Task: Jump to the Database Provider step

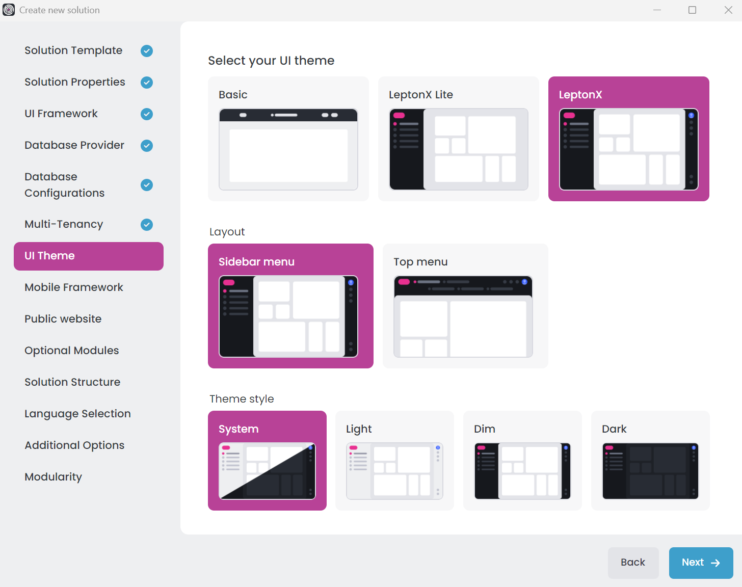Action: [89, 145]
